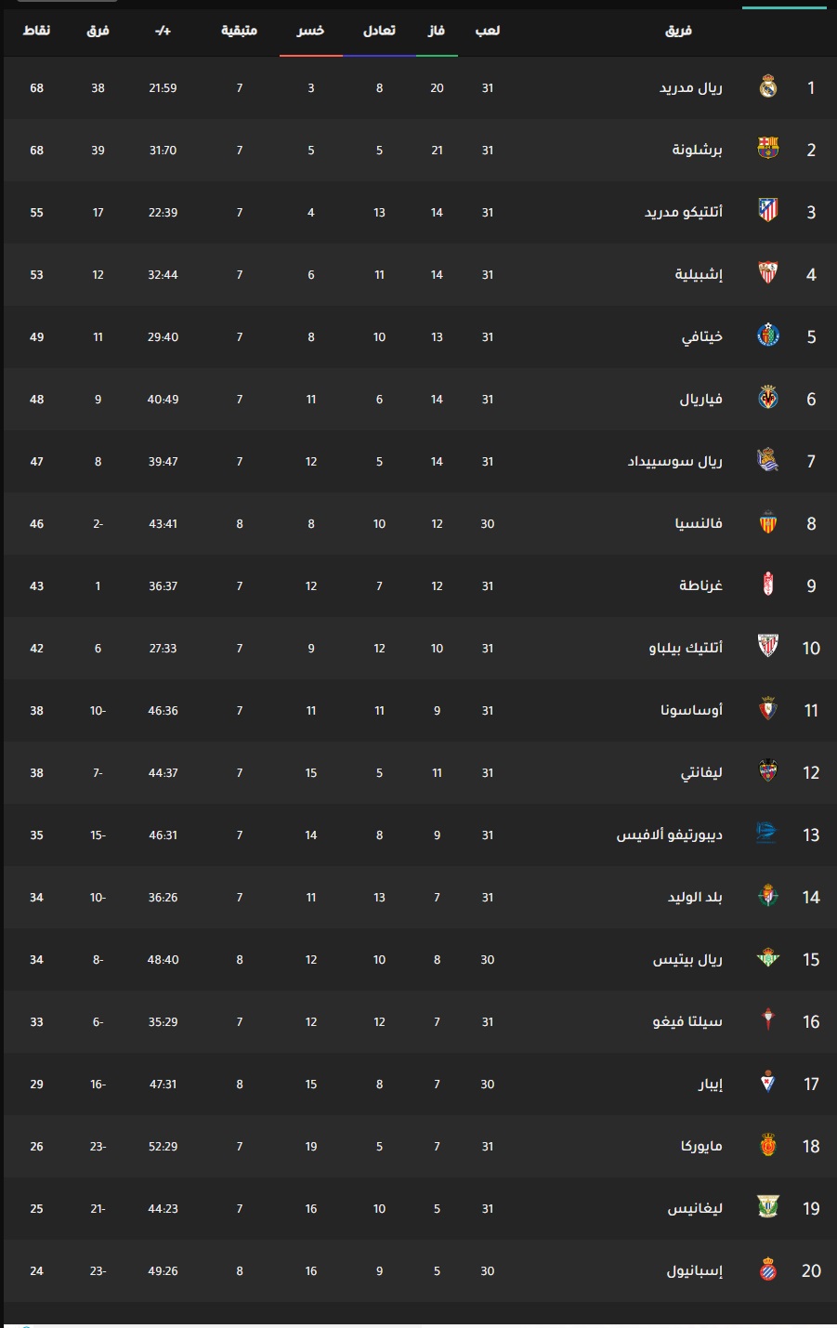The width and height of the screenshot is (837, 1328).
Task: Click the ليغانيس team name
Action: 695,1208
